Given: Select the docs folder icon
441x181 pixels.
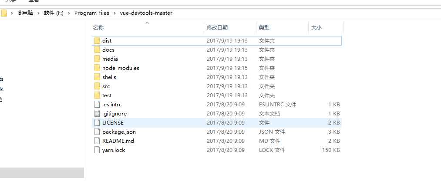Looking at the screenshot, I should click(x=97, y=49).
